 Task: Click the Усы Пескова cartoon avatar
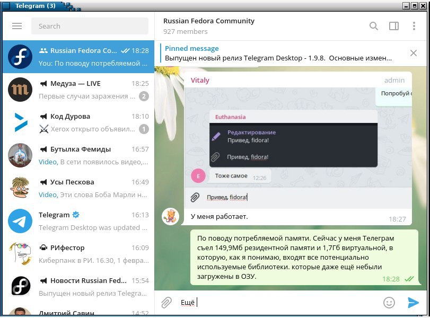click(20, 188)
